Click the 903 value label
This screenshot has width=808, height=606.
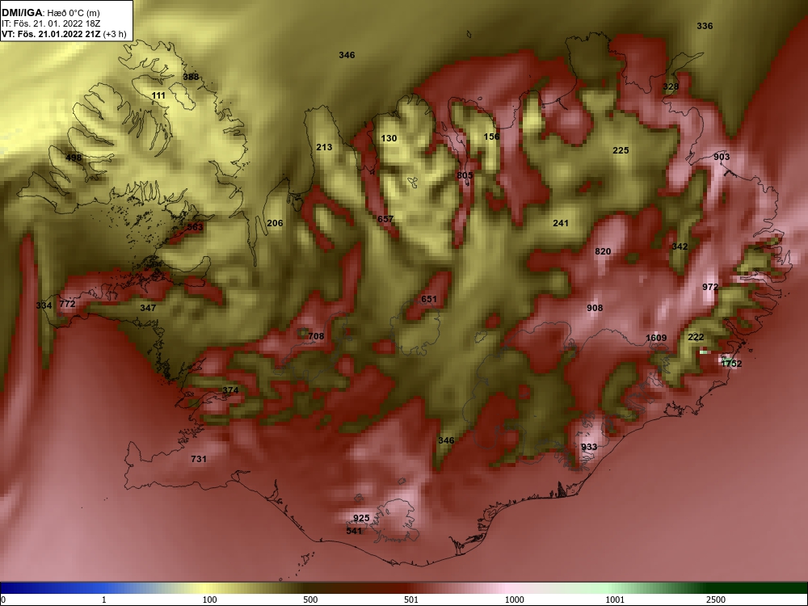coord(722,157)
